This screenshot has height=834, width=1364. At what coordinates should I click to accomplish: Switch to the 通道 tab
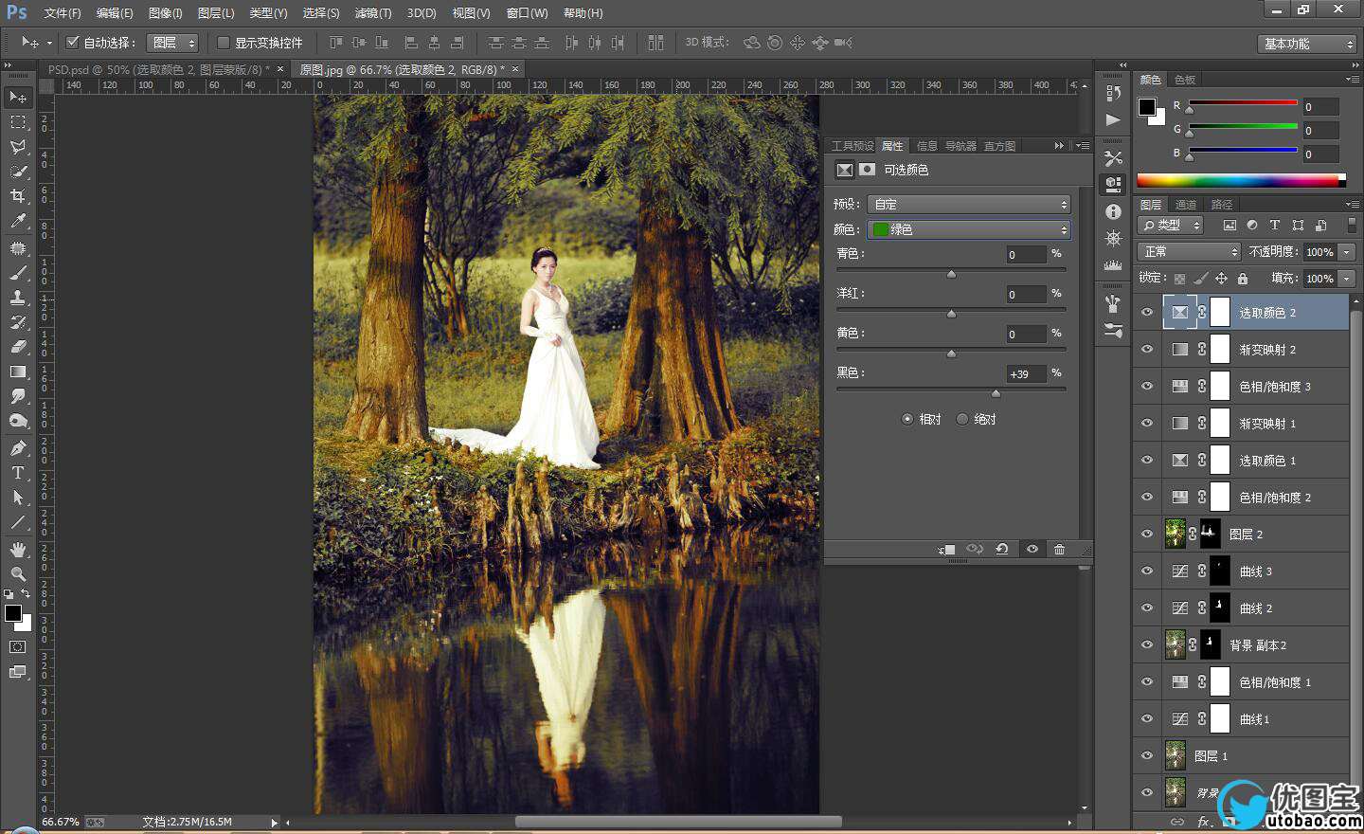pos(1185,205)
